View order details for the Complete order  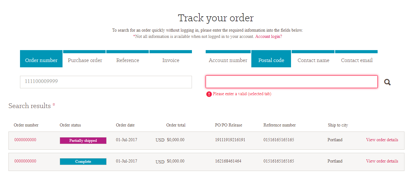pyautogui.click(x=382, y=161)
